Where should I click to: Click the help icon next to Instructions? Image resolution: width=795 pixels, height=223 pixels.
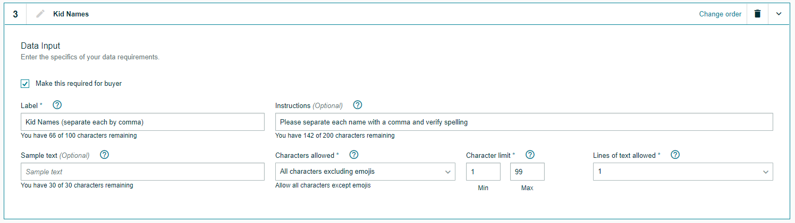pyautogui.click(x=358, y=105)
